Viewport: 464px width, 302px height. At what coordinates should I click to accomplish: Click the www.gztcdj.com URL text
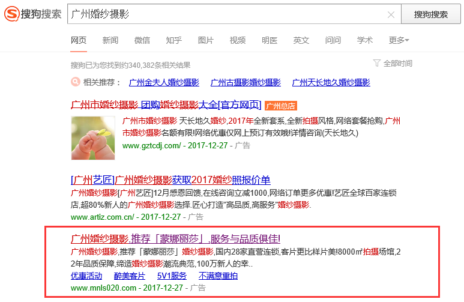(x=151, y=145)
